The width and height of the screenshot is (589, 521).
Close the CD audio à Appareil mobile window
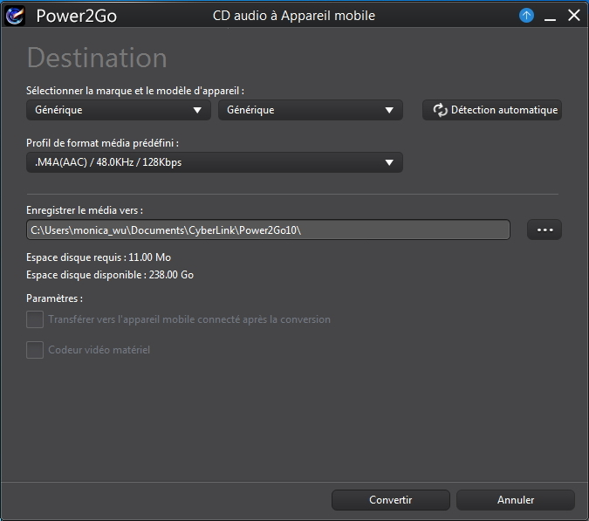(x=574, y=16)
